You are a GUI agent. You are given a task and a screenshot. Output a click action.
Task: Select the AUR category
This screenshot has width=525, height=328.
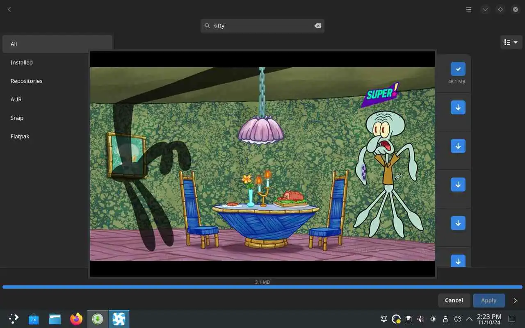57,99
